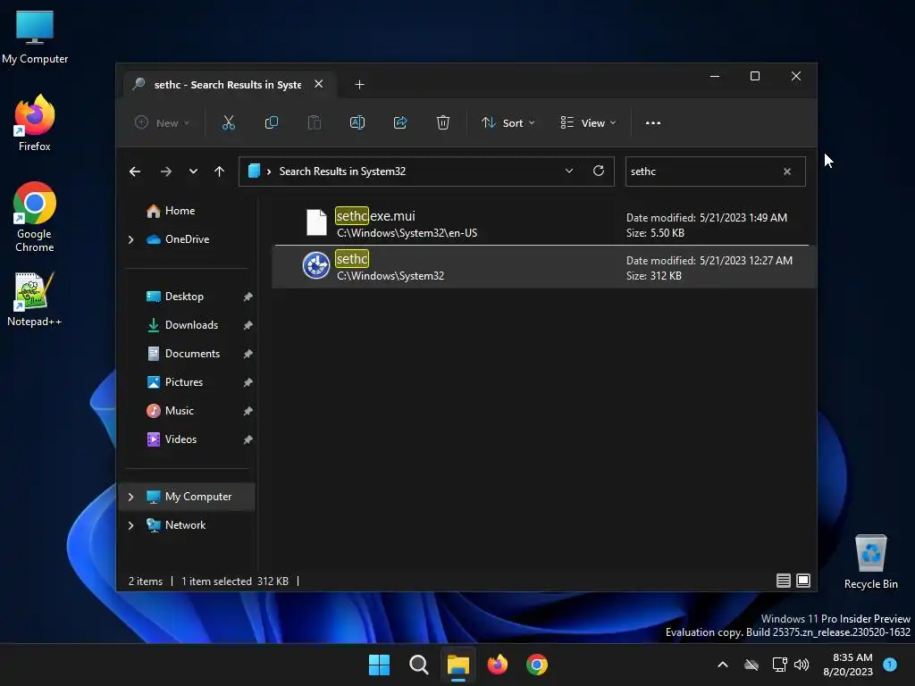Expand the OneDrive tree node
Screen dimensions: 915x686
click(x=130, y=239)
